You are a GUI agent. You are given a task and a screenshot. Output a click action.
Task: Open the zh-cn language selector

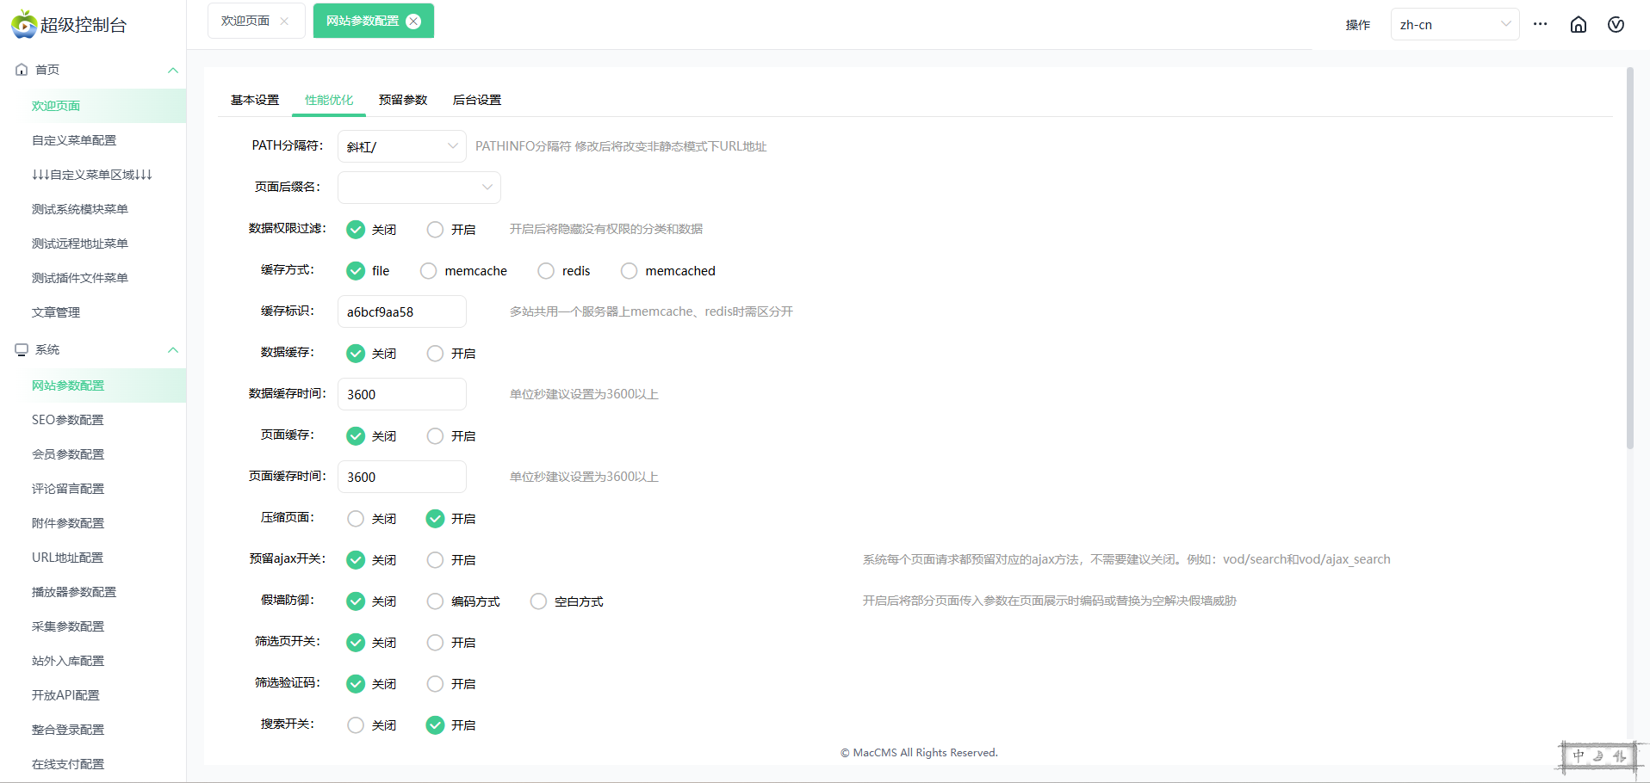[1454, 25]
